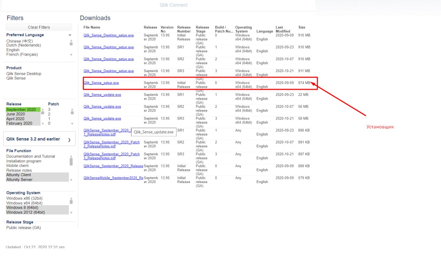This screenshot has height=262, width=441.
Task: Select February 2020 release
Action: click(23, 123)
